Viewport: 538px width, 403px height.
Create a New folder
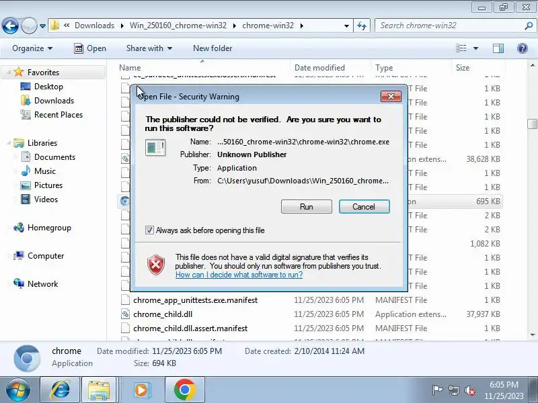[x=213, y=48]
